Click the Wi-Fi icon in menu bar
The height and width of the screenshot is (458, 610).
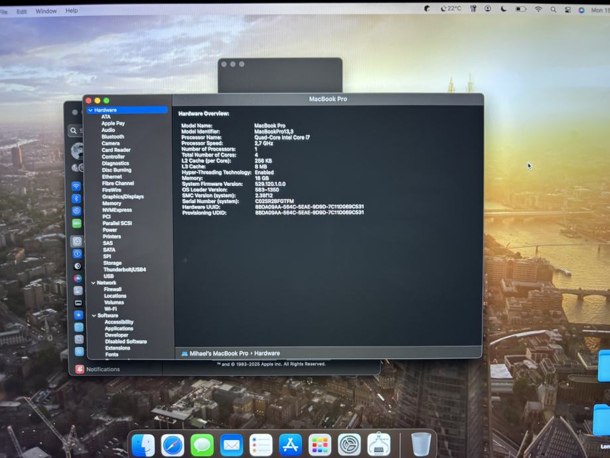[x=538, y=9]
